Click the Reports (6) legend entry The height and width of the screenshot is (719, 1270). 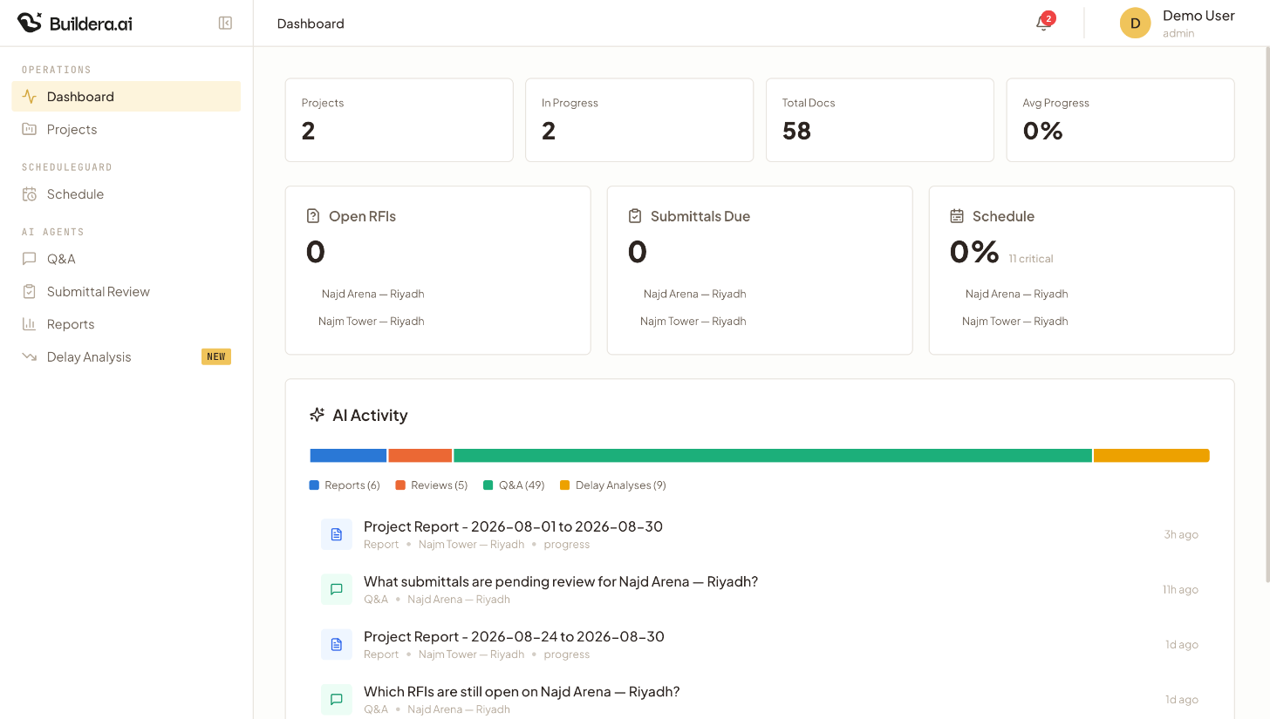[345, 485]
